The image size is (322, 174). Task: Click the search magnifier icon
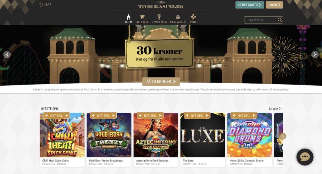click(280, 20)
